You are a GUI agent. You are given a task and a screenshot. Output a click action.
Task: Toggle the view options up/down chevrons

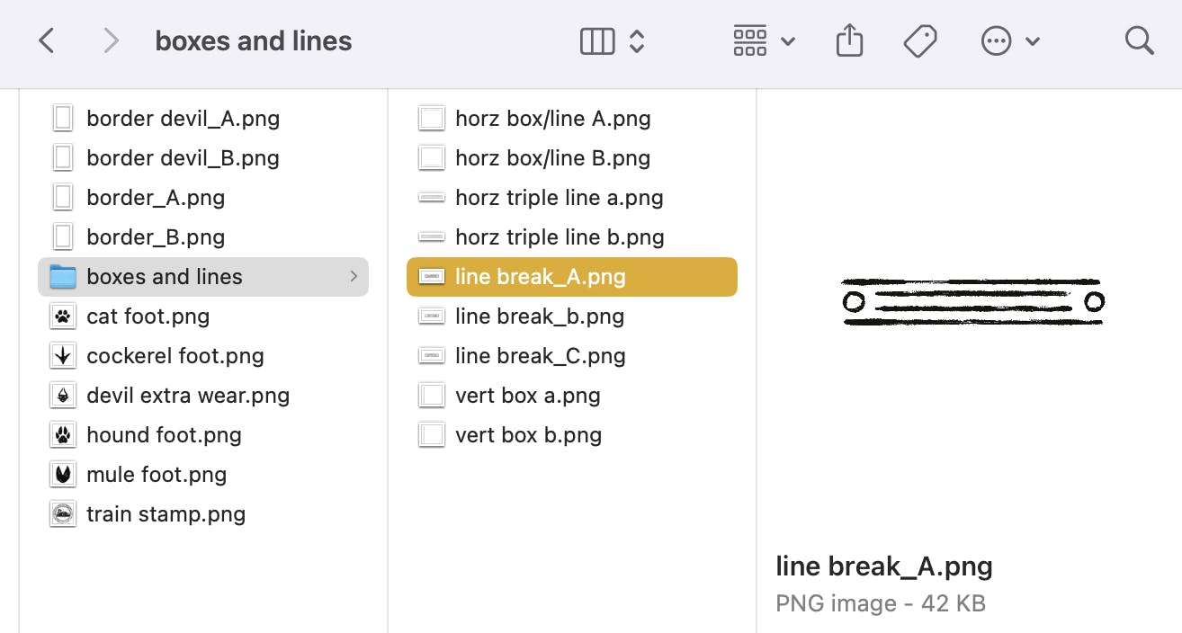coord(637,41)
